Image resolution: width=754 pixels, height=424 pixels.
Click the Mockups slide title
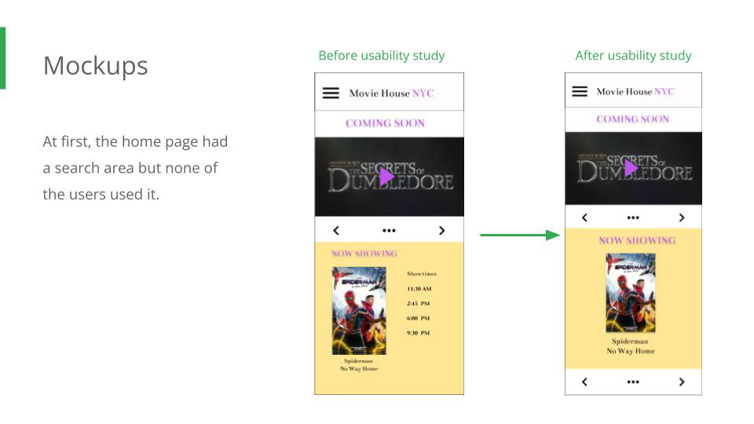[x=96, y=66]
